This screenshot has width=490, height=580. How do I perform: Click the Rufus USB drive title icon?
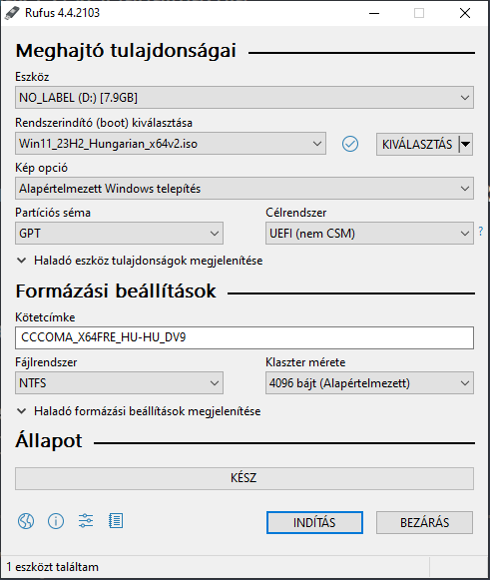[12, 13]
